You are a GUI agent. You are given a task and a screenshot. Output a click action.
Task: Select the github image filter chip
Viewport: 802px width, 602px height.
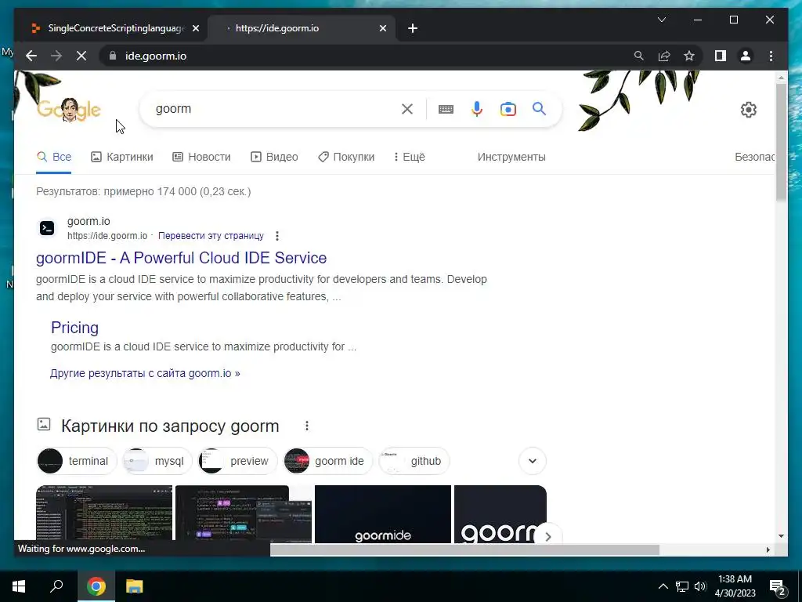coord(414,461)
